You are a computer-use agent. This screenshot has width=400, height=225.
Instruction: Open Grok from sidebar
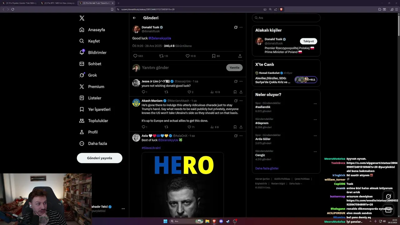(x=88, y=75)
